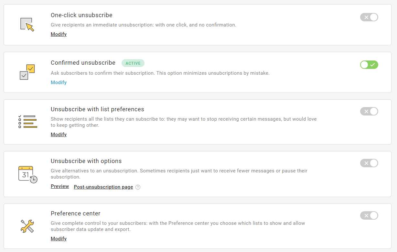Turn on Unsubscribe with list preferences
The image size is (397, 252).
(369, 111)
